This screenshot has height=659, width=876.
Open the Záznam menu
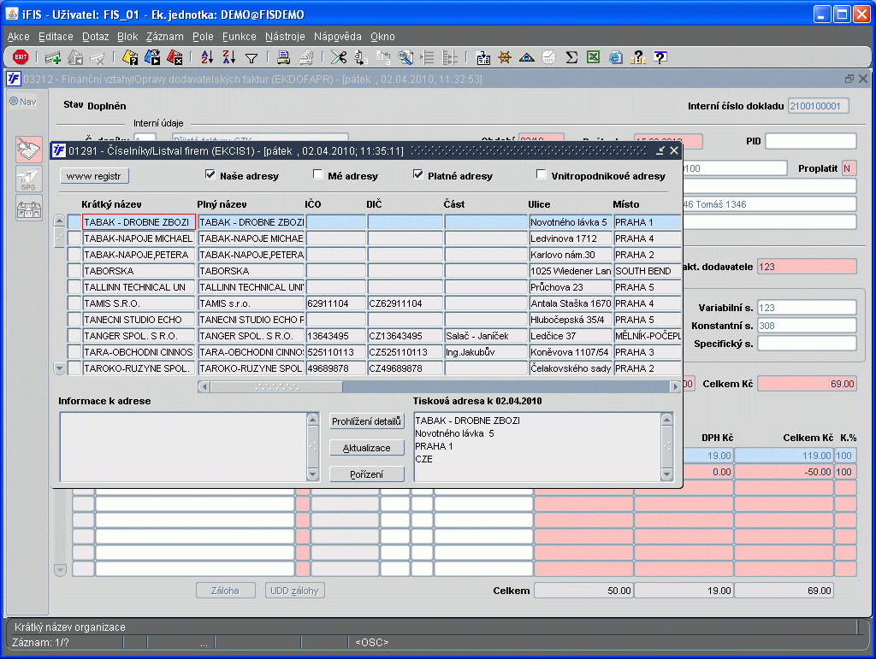click(x=164, y=37)
